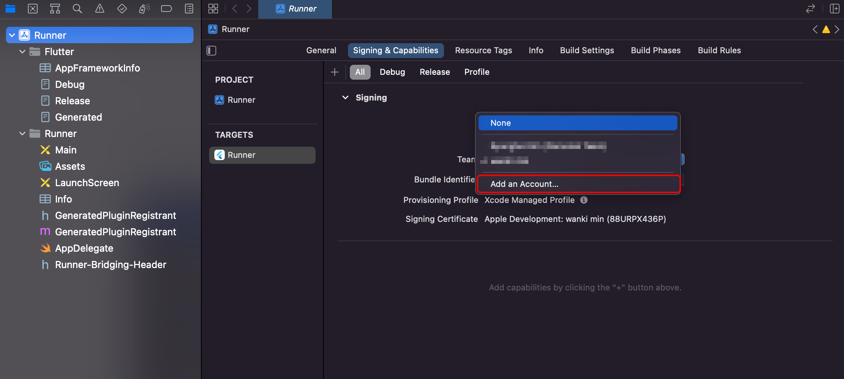Image resolution: width=844 pixels, height=379 pixels.
Task: Jump to previous issue arrow
Action: [815, 29]
